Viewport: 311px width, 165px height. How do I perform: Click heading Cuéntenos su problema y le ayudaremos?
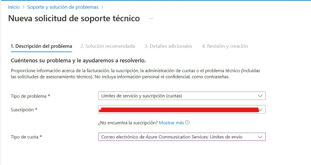coord(78,60)
